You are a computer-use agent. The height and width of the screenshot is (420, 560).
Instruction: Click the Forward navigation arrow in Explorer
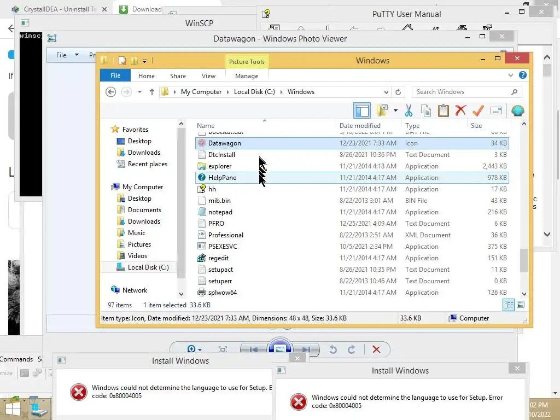(126, 92)
